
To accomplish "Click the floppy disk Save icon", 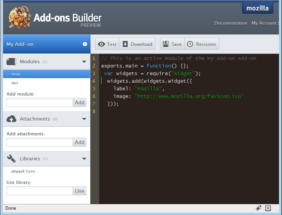I will click(x=166, y=44).
